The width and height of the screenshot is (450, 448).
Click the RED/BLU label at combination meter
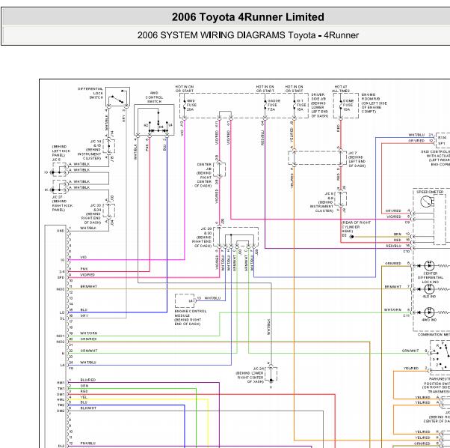click(393, 246)
